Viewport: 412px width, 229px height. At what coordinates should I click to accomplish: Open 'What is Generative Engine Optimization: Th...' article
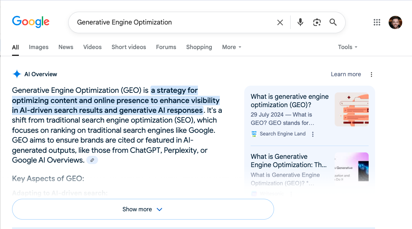click(x=289, y=161)
